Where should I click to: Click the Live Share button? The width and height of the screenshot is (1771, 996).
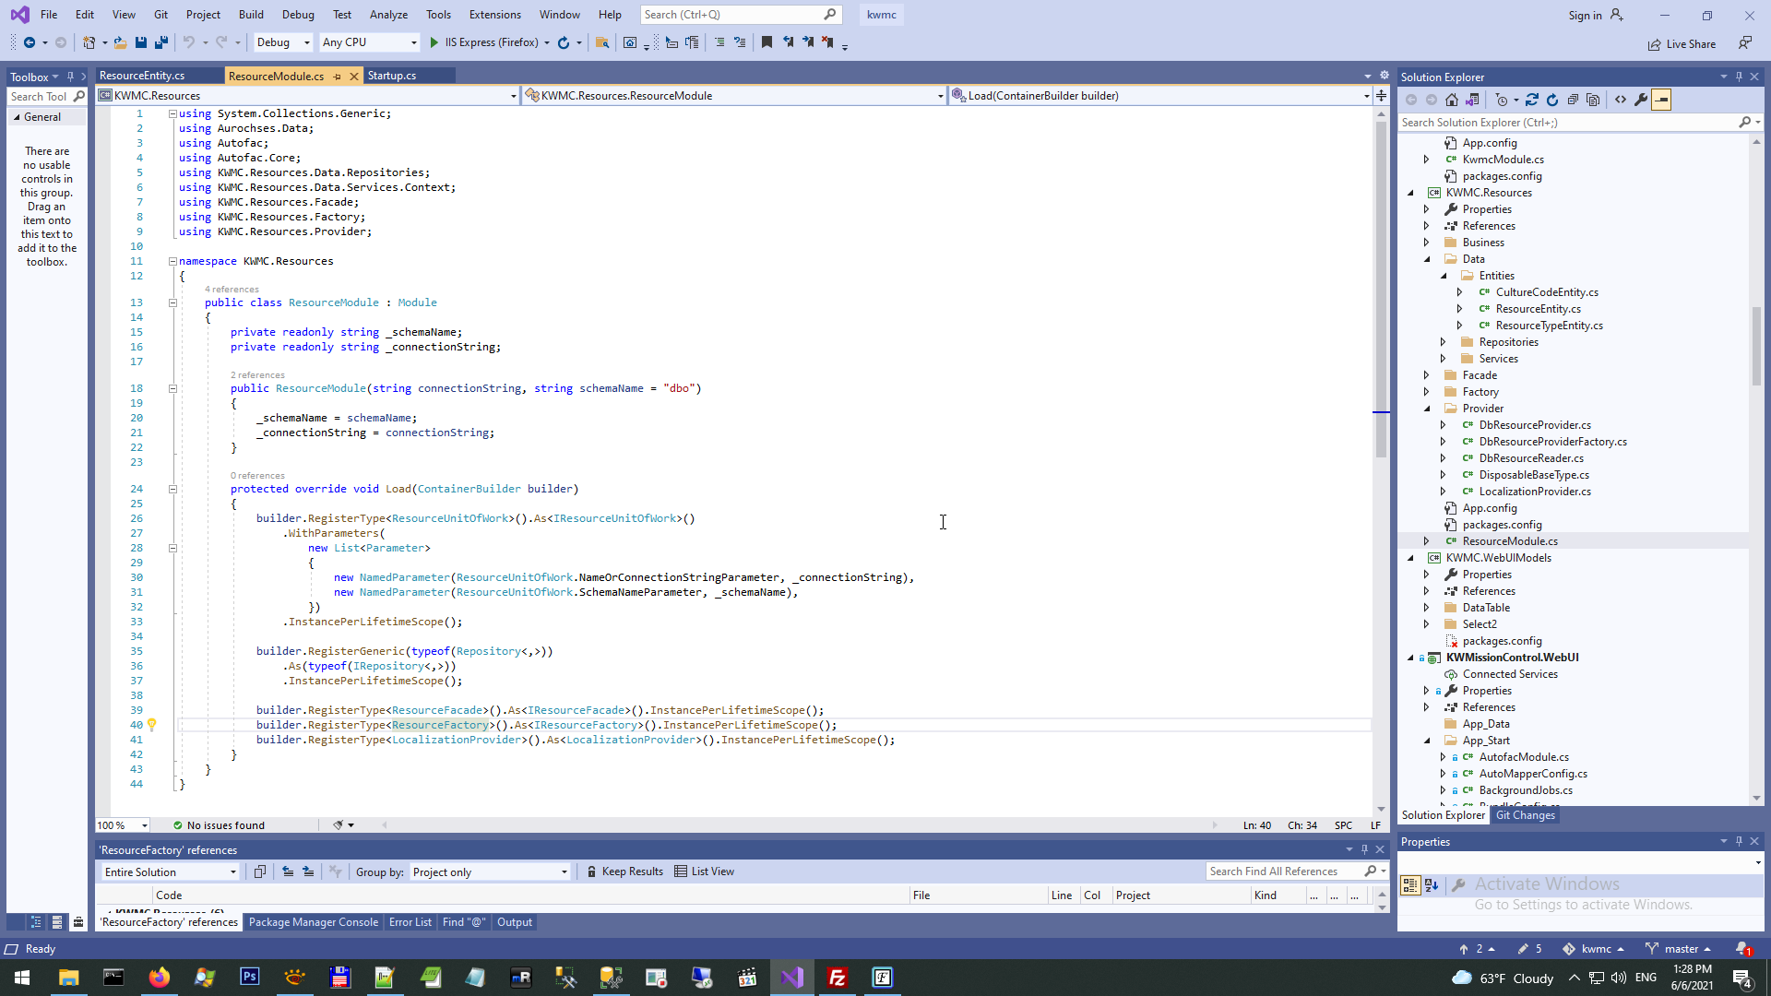pos(1682,44)
